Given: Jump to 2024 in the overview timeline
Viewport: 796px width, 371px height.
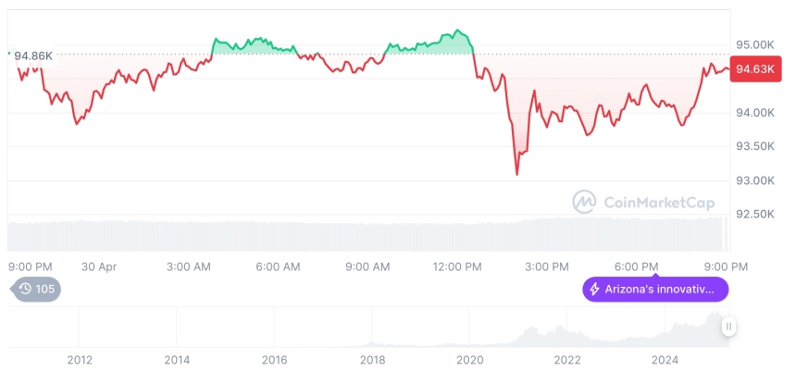Looking at the screenshot, I should coord(665,359).
